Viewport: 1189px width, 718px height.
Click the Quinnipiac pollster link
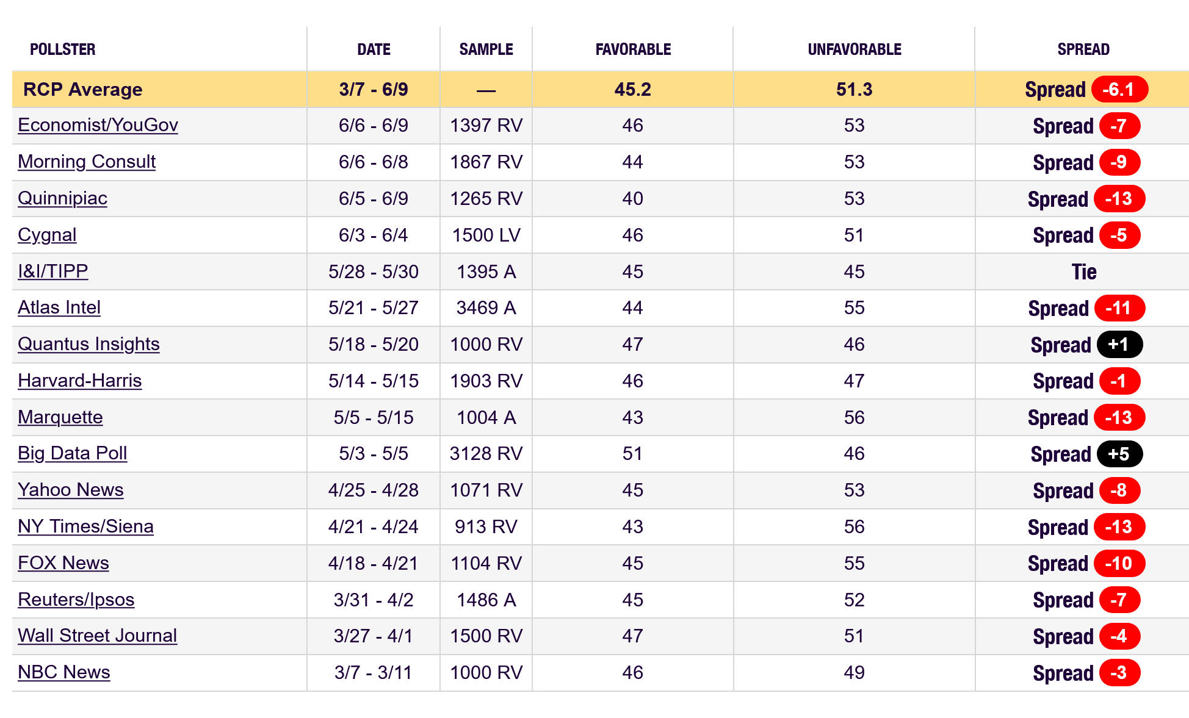pyautogui.click(x=62, y=198)
